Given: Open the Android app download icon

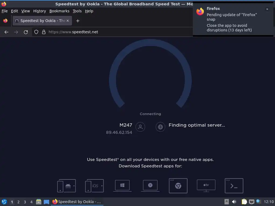Looking at the screenshot, I should (x=67, y=186).
